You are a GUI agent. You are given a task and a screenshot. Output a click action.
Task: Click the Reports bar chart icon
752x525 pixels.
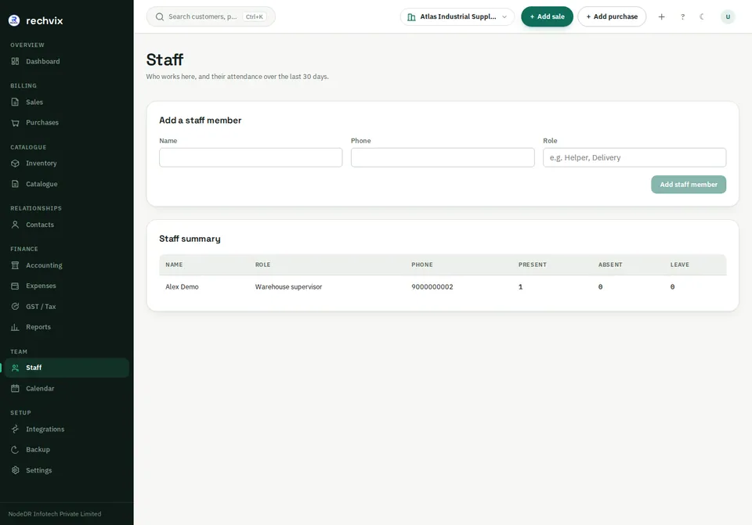point(16,327)
